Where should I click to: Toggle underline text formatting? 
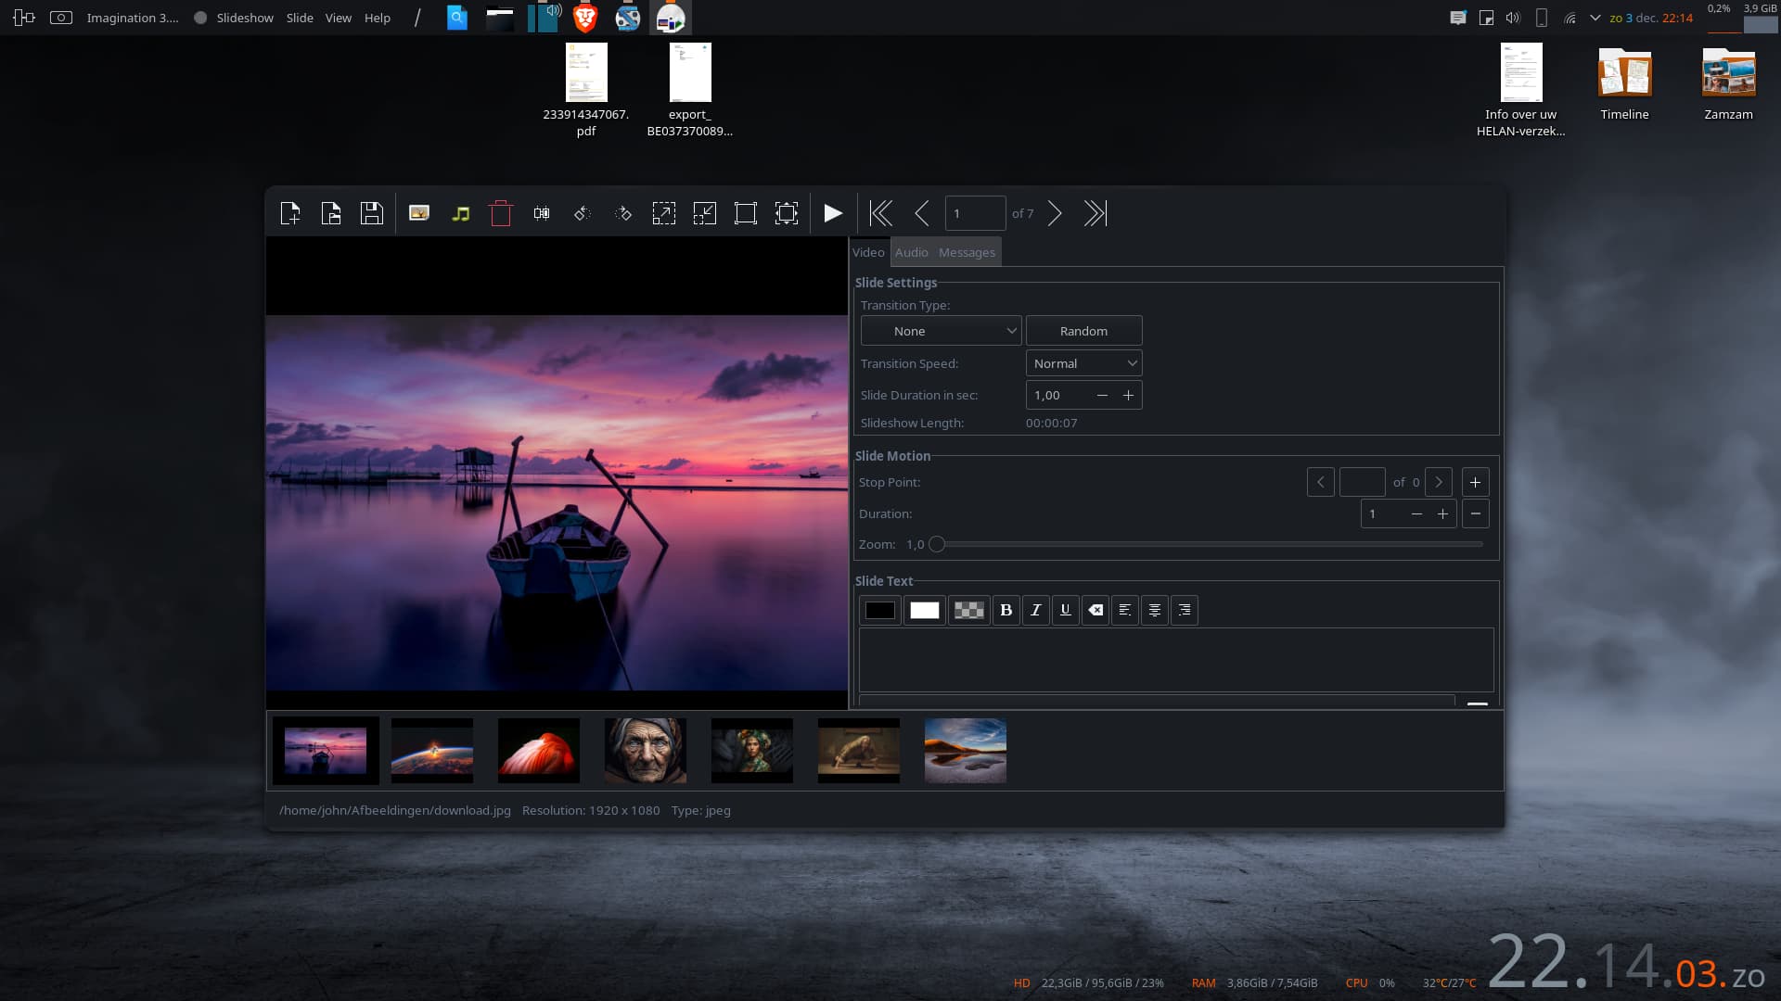[x=1065, y=610]
